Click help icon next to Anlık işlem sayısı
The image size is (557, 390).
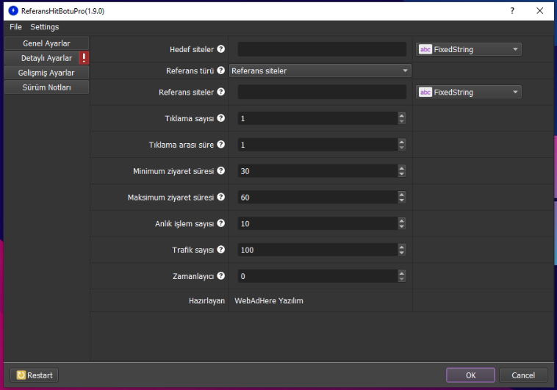[x=221, y=223]
